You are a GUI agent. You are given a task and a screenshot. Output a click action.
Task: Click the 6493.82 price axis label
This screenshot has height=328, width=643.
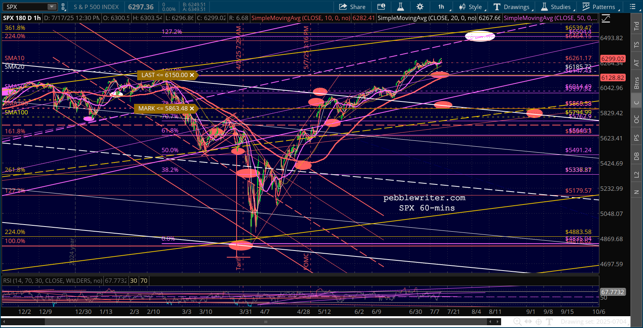click(612, 38)
